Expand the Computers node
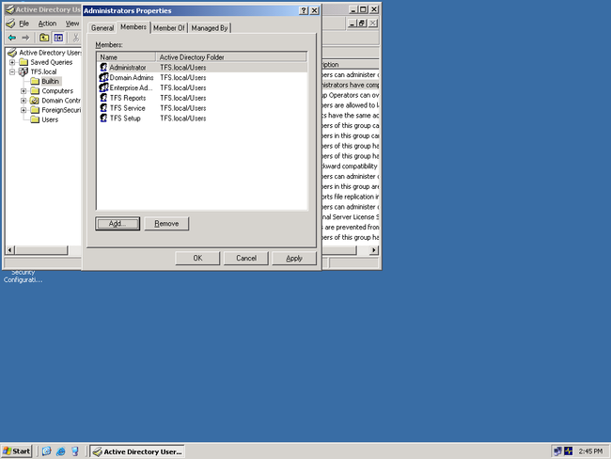Image resolution: width=611 pixels, height=459 pixels. (x=23, y=91)
